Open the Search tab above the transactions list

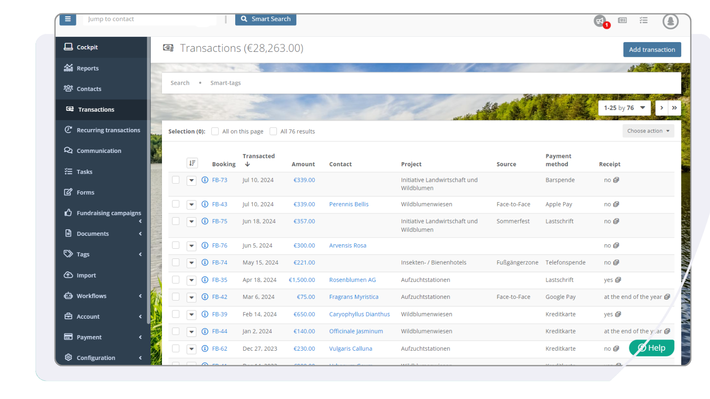(180, 82)
